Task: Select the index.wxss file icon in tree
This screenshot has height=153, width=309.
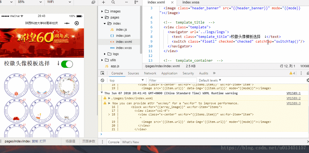Action: point(112,48)
